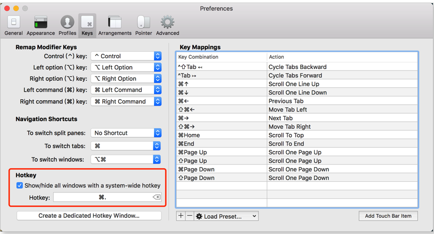Screen dimensions: 434x234
Task: Select the ⌘Page Down key combination cell
Action: pos(222,170)
